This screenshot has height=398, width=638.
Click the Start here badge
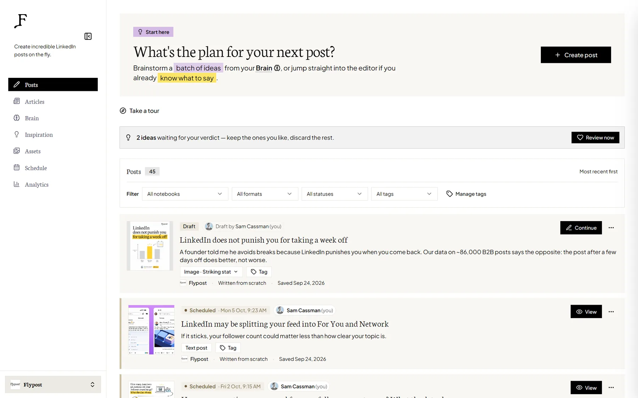(153, 32)
